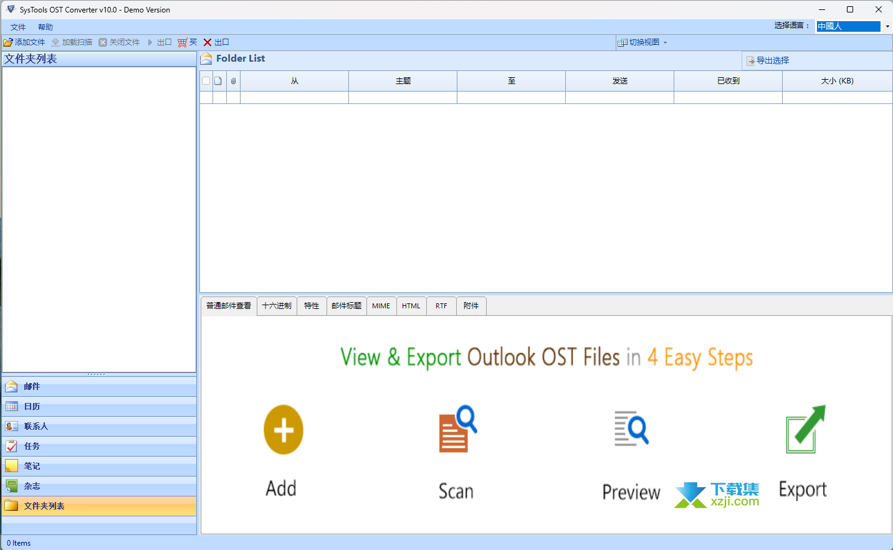The height and width of the screenshot is (550, 893).
Task: Open the 联系人 (Contacts) section in sidebar
Action: 99,427
